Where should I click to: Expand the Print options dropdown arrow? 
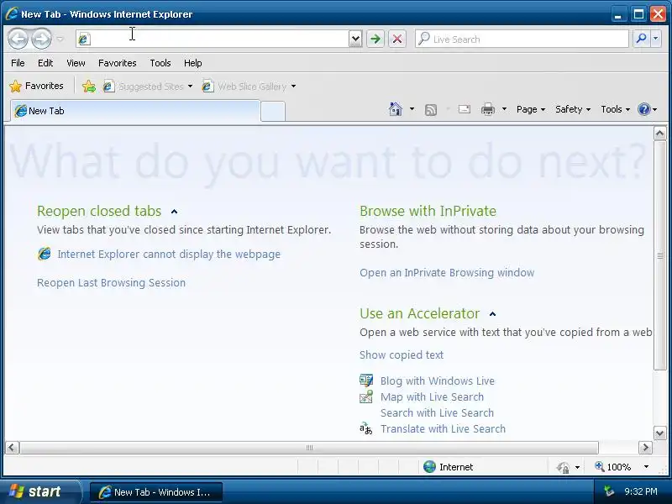[x=504, y=109]
